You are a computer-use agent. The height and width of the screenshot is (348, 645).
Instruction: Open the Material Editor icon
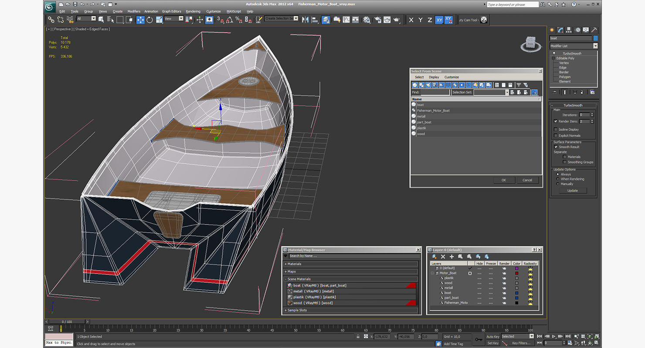pos(367,20)
